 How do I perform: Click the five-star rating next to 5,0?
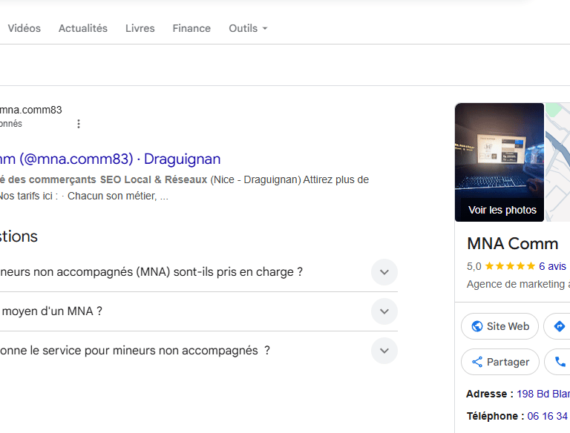510,266
